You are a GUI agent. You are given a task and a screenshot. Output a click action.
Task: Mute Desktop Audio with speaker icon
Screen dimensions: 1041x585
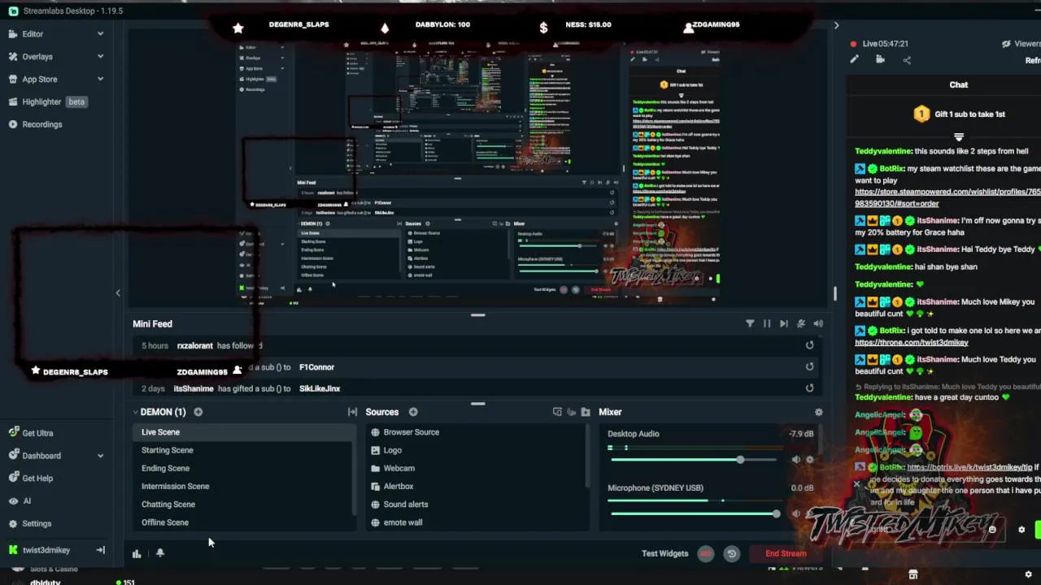pos(796,460)
